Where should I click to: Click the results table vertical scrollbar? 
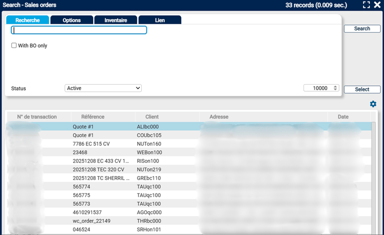click(375, 173)
